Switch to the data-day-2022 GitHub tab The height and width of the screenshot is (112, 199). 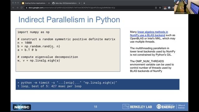66,3
